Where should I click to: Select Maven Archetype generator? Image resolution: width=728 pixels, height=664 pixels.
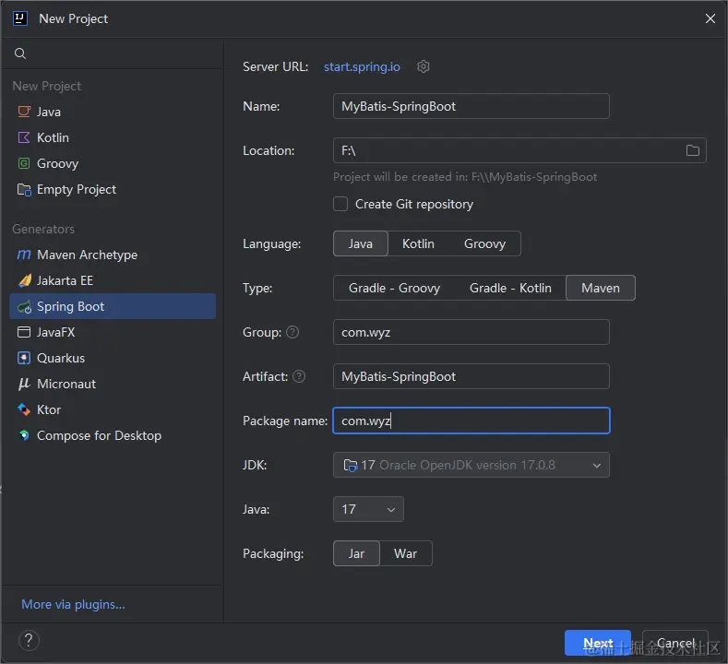click(113, 255)
